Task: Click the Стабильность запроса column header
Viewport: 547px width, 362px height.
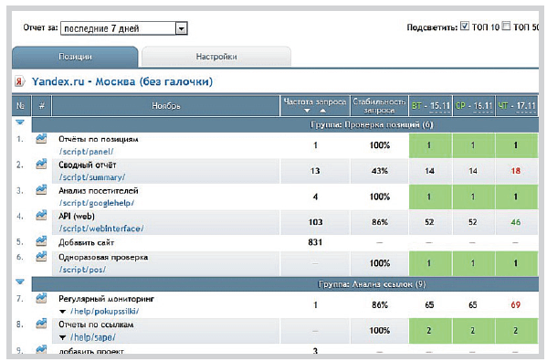Action: [x=379, y=106]
